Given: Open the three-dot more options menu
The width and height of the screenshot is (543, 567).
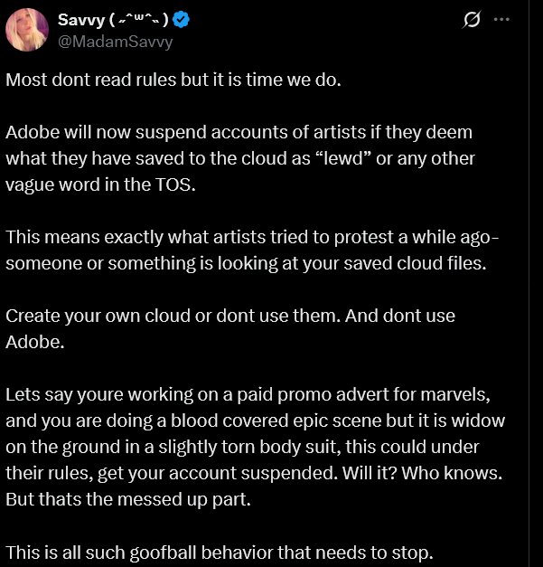Looking at the screenshot, I should click(502, 20).
